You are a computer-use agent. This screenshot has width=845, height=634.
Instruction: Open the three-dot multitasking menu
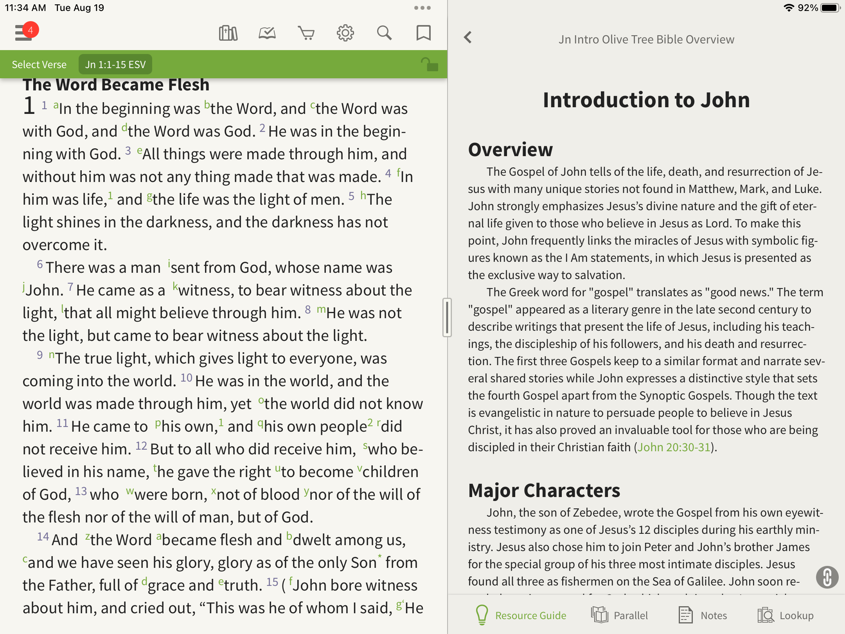[422, 8]
